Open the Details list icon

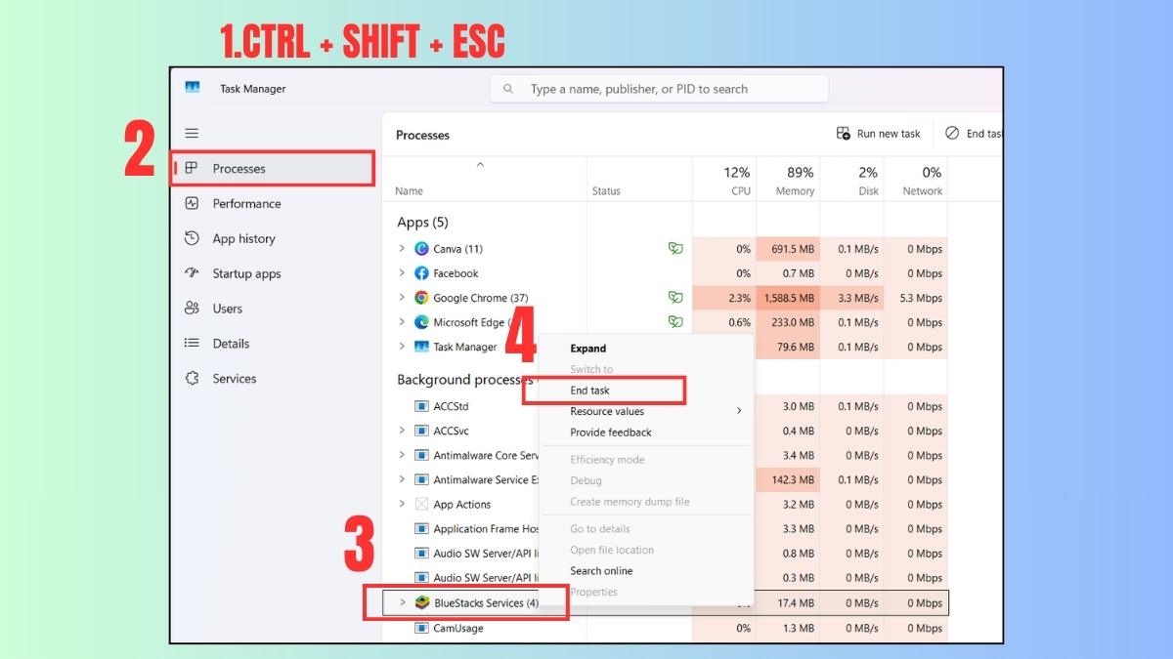[192, 344]
